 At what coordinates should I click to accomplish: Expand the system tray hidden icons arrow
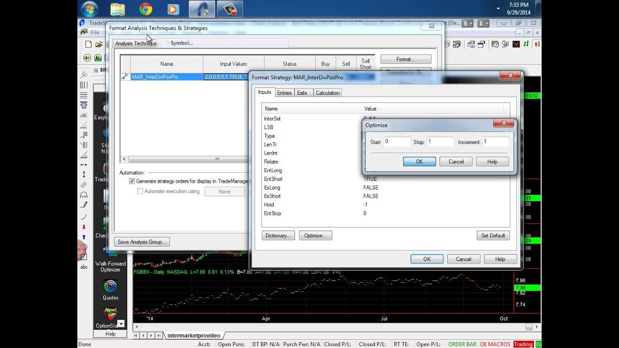pos(498,9)
